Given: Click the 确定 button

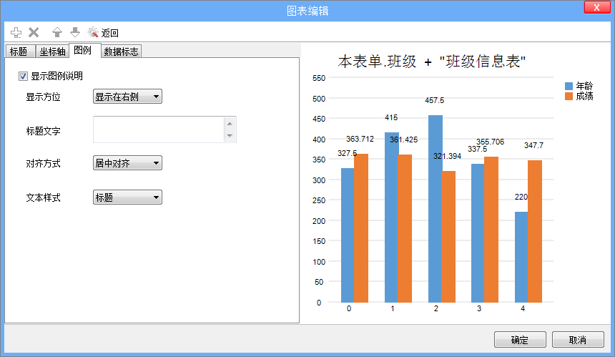Looking at the screenshot, I should pos(520,340).
